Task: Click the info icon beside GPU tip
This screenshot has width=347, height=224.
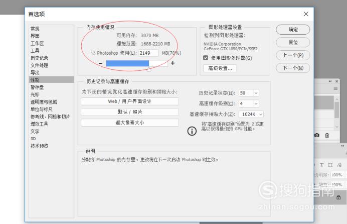Action: pos(192,131)
